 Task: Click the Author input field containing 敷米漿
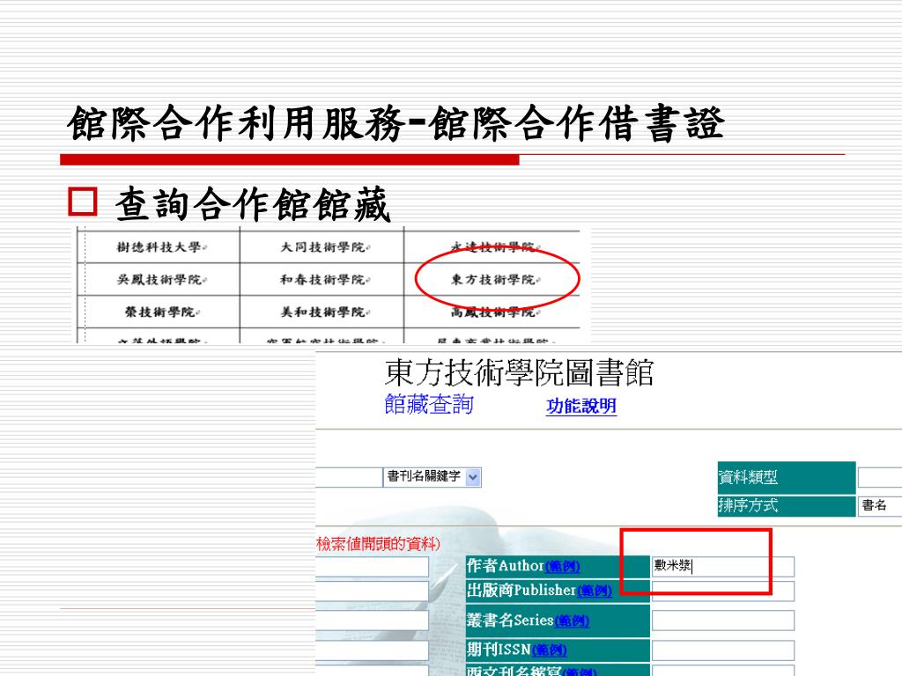click(722, 566)
